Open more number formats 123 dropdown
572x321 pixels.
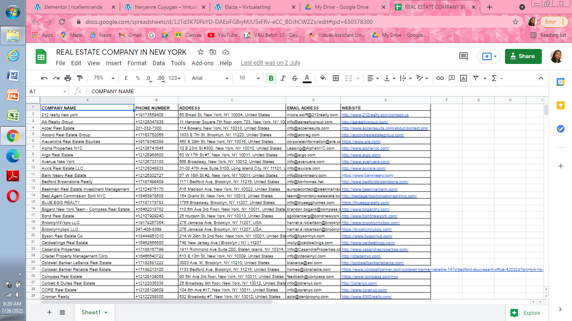pos(175,78)
